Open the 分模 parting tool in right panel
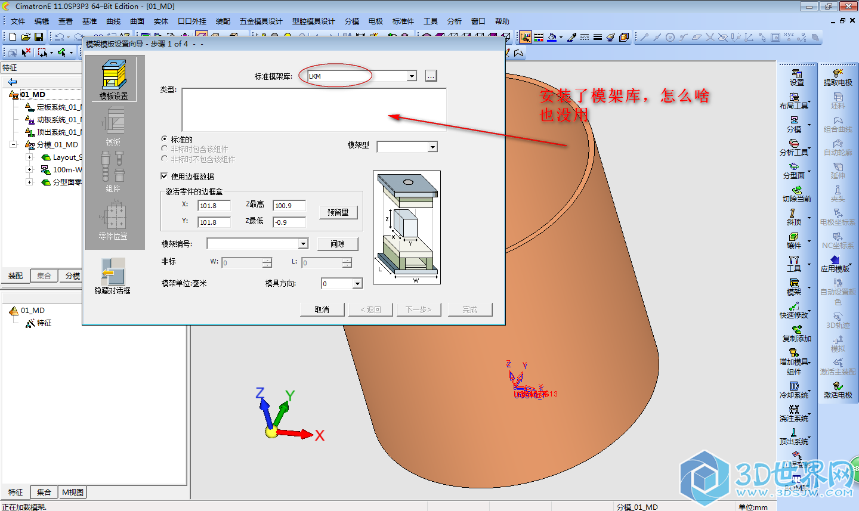Viewport: 859px width, 511px height. pyautogui.click(x=794, y=124)
